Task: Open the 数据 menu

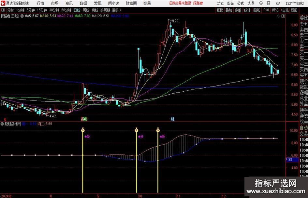Action: click(x=83, y=3)
